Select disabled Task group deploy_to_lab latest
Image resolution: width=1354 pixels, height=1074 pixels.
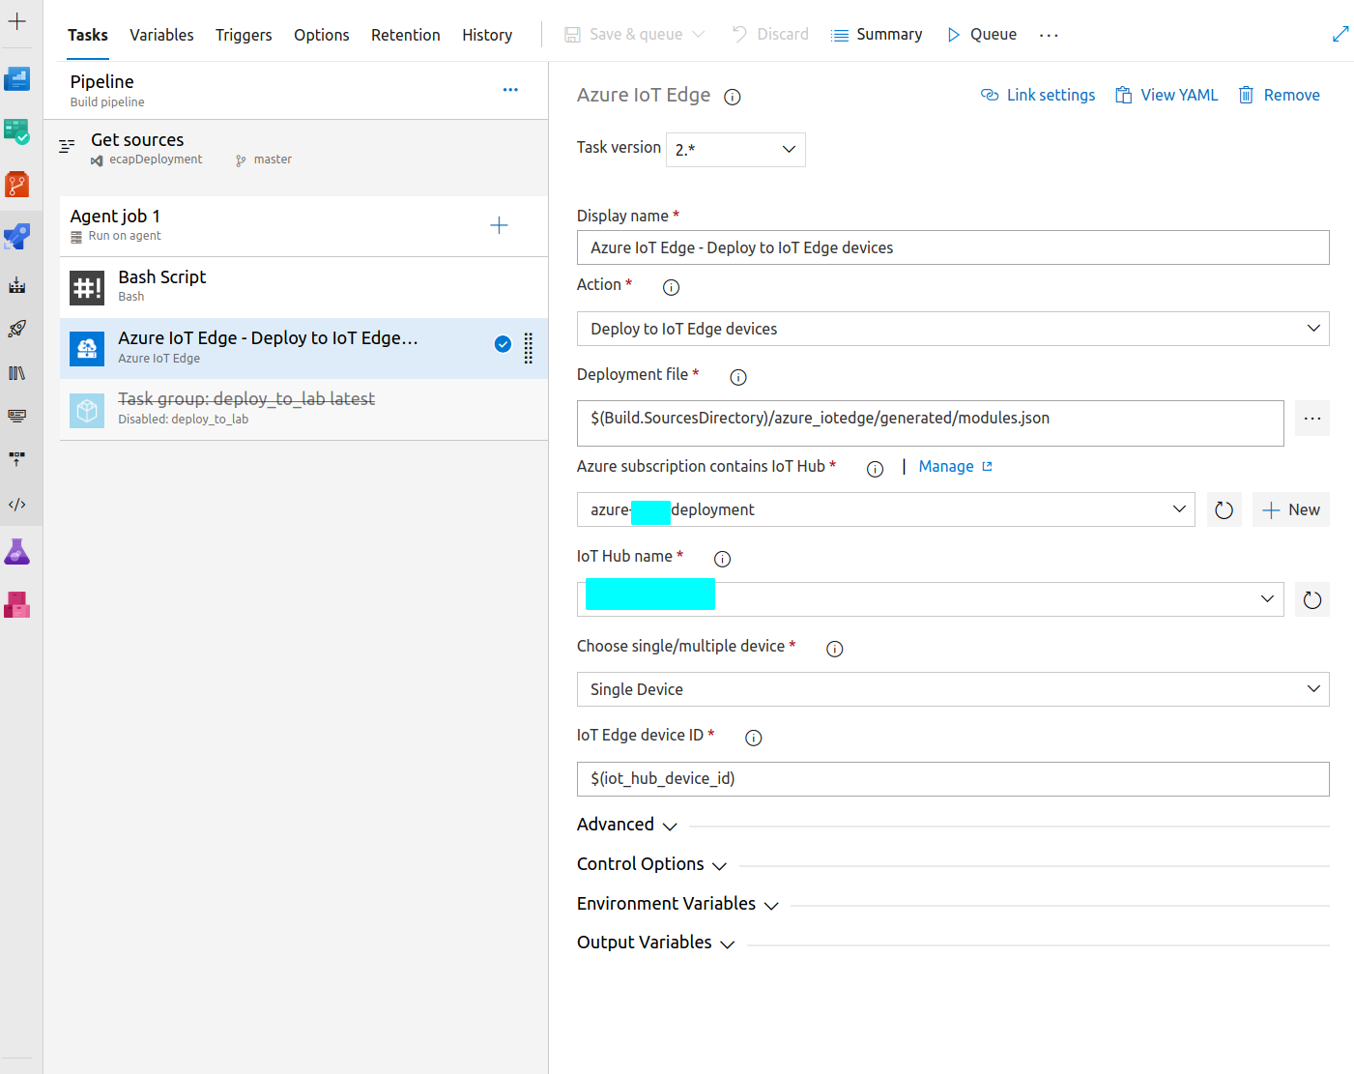pos(303,409)
